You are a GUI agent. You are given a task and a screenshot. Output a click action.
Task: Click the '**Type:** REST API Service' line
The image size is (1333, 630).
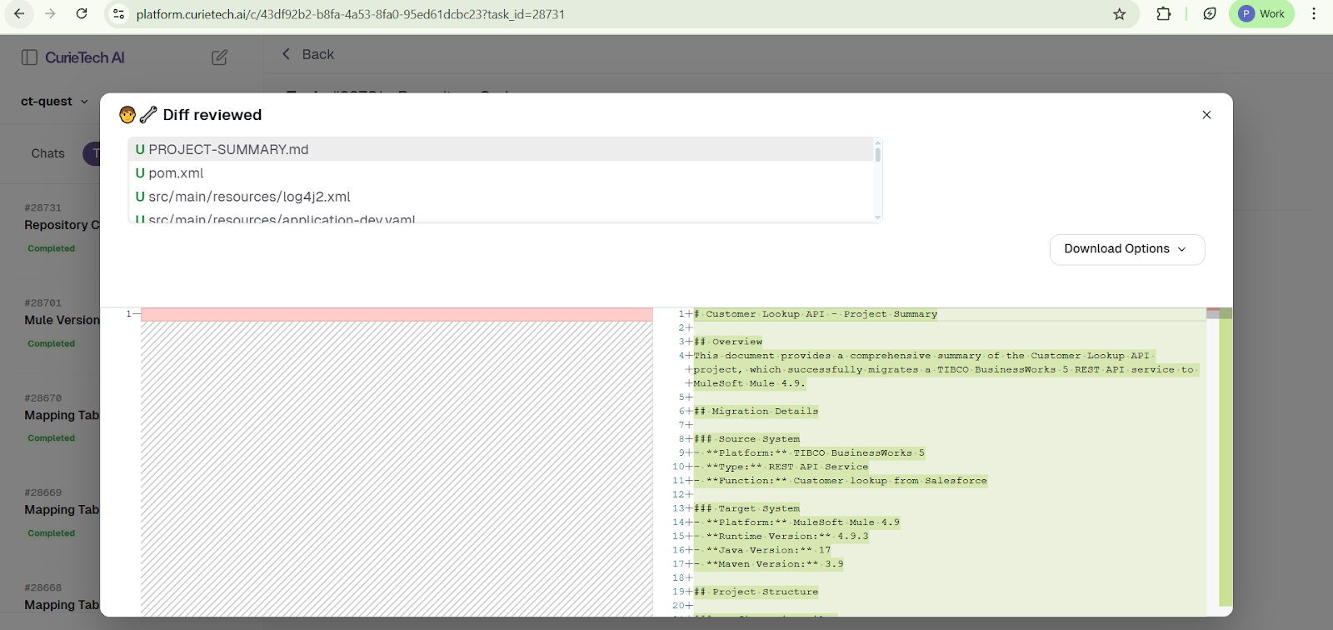[x=781, y=467]
